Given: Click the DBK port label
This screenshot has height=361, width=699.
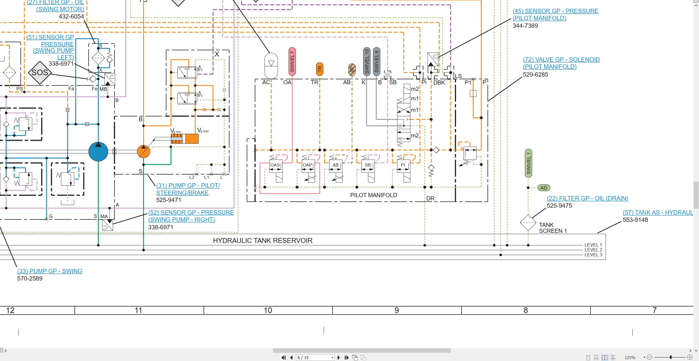Looking at the screenshot, I should [x=439, y=82].
